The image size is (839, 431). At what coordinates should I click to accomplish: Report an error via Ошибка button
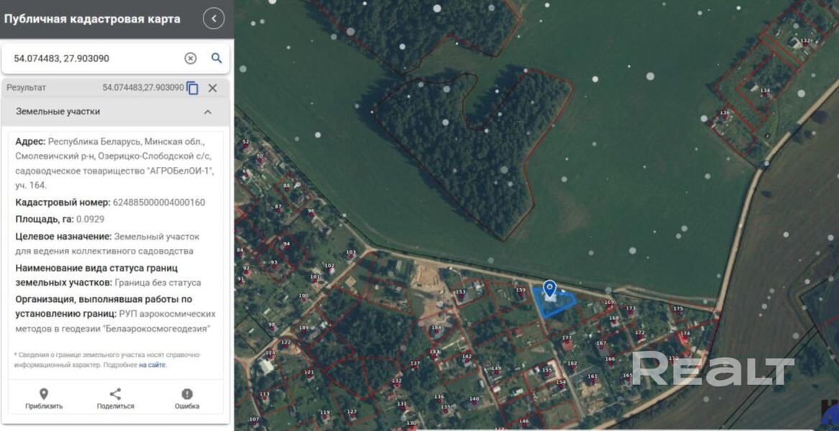click(x=187, y=399)
